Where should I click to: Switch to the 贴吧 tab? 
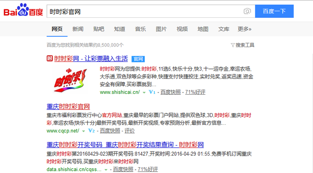[x=98, y=29]
